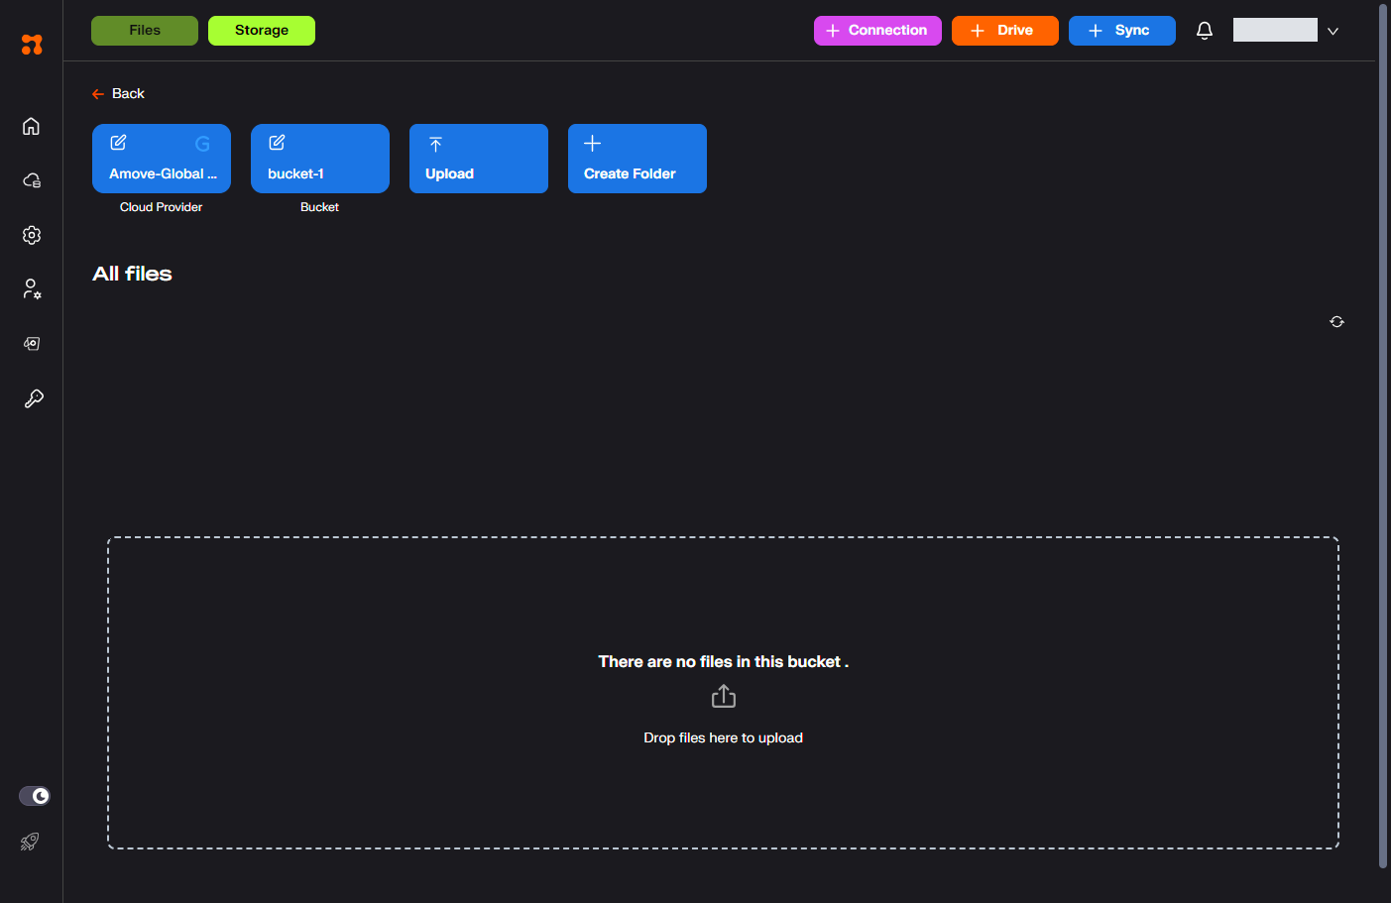
Task: Click the page vertical scrollbar
Action: (x=1383, y=436)
